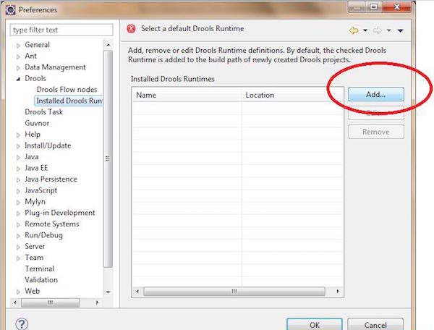
Task: Click the Help question mark icon
Action: tap(22, 324)
